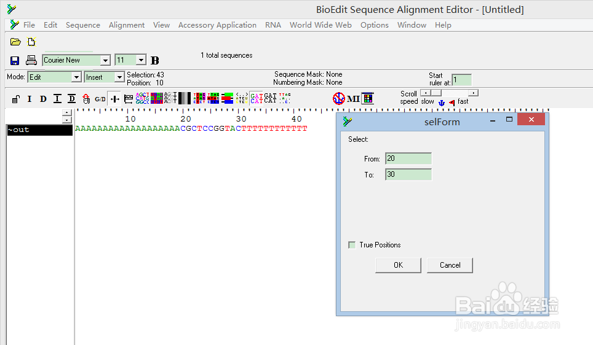The width and height of the screenshot is (593, 345).
Task: Open the color table grid icon
Action: pyautogui.click(x=368, y=98)
